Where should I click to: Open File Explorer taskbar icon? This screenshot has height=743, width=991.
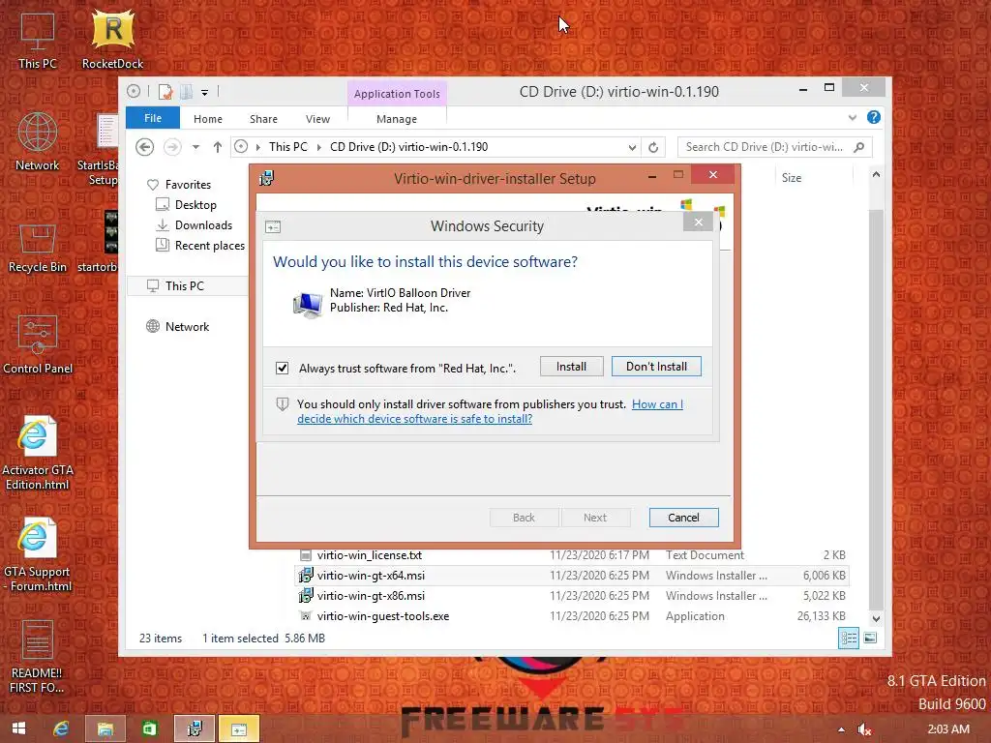(x=105, y=728)
